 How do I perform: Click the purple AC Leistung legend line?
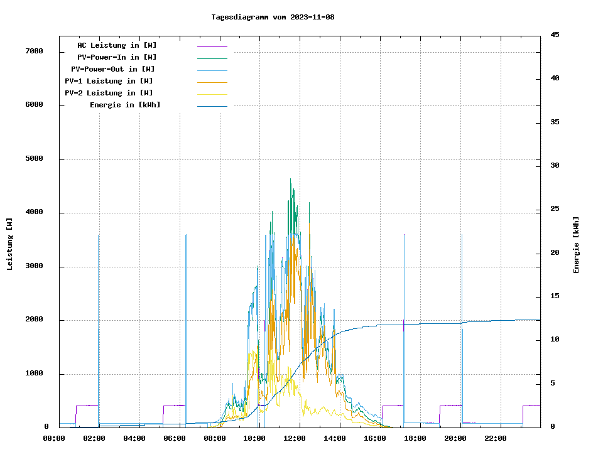click(x=212, y=46)
